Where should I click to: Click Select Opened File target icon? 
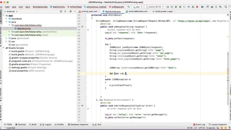click(x=61, y=11)
